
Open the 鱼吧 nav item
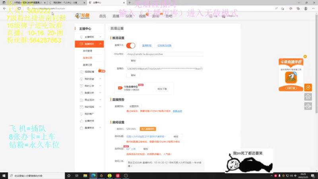coord(169,16)
